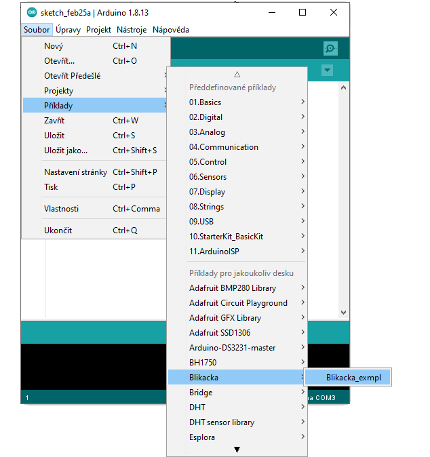Screen dimensions: 430x457
Task: Open Nastavení stránky entry
Action: pyautogui.click(x=94, y=172)
